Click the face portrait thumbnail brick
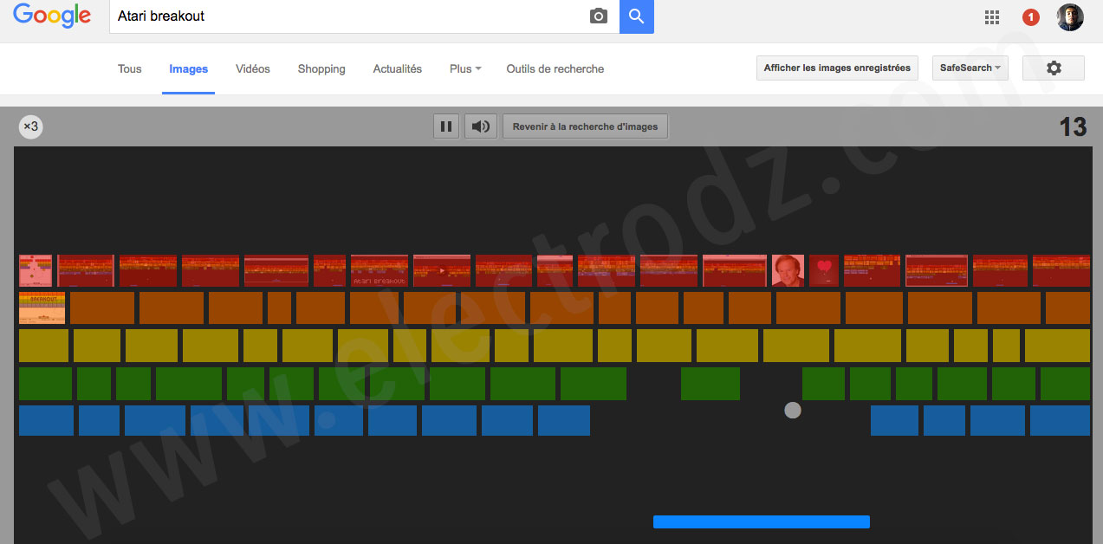 (788, 270)
